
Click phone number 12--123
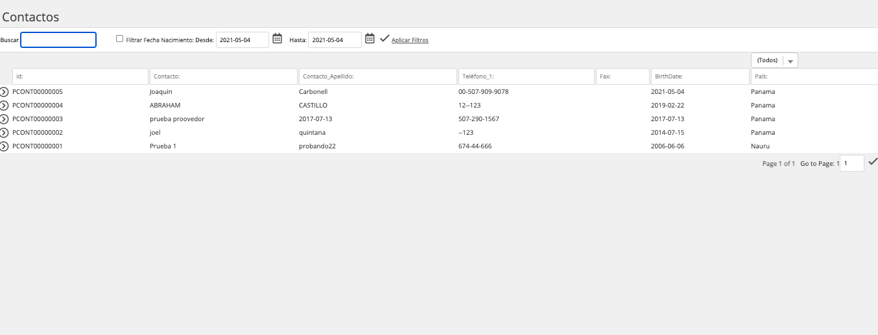pyautogui.click(x=469, y=106)
